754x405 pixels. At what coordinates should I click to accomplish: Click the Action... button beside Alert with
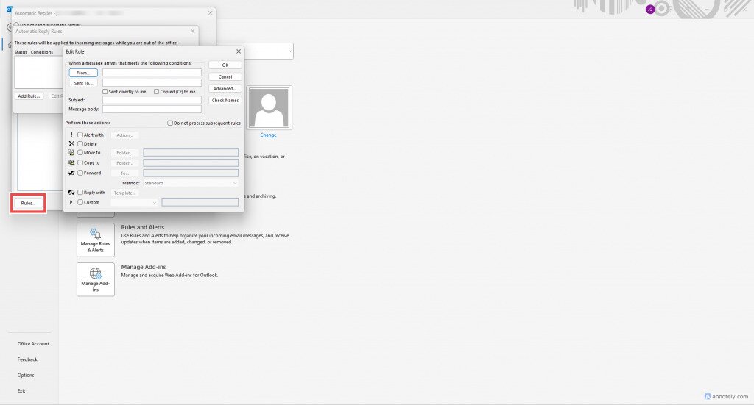(124, 135)
